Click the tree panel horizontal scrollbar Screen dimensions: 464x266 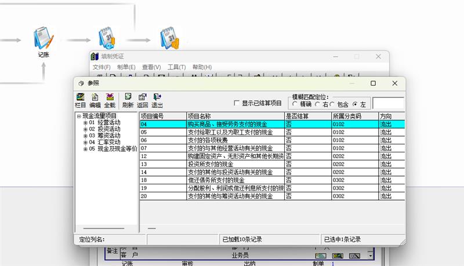click(107, 228)
